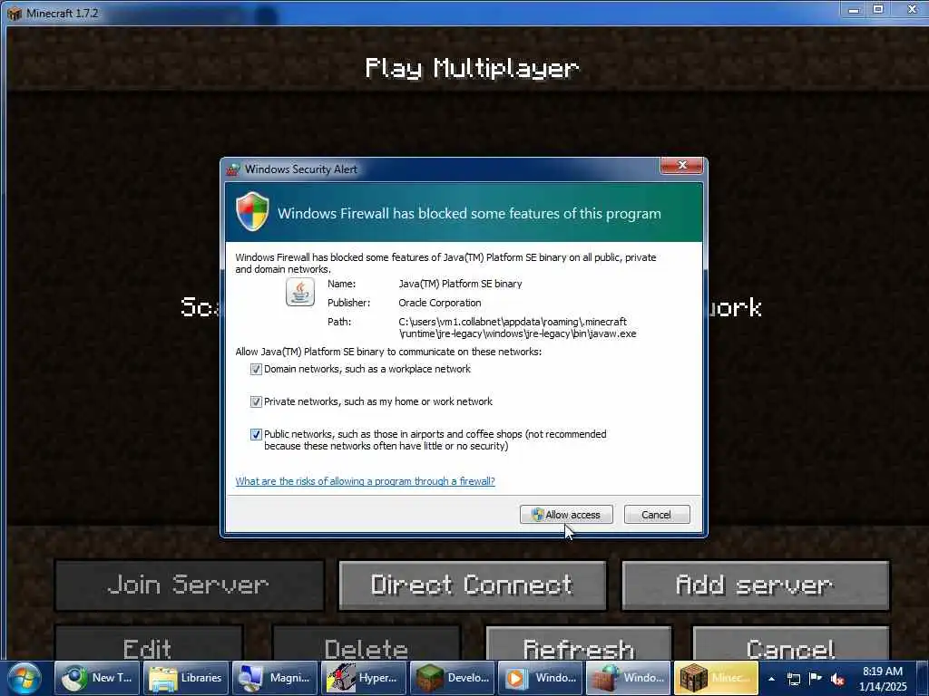Refresh the Minecraft server list
The height and width of the screenshot is (696, 929).
[x=579, y=643]
